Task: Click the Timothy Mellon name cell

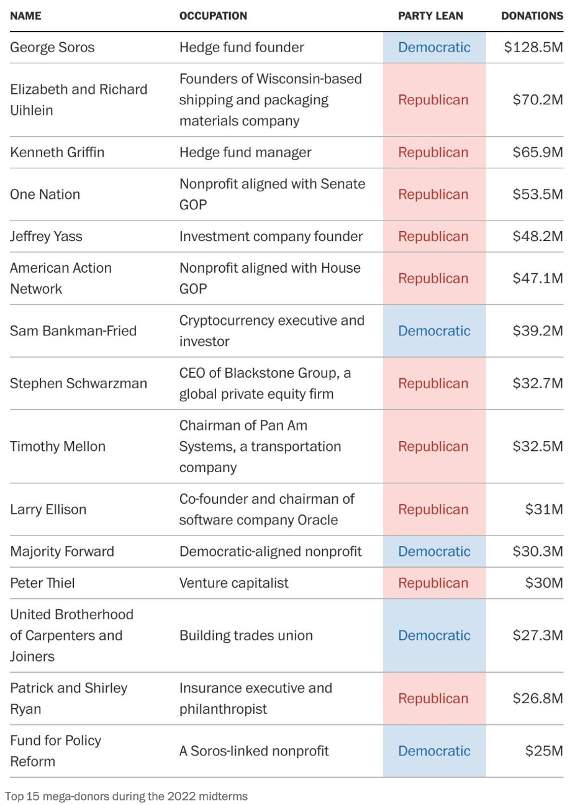Action: point(58,446)
